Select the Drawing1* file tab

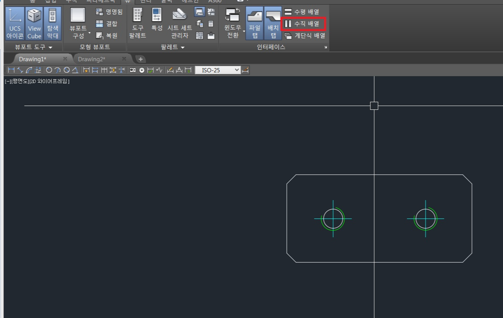pos(33,59)
